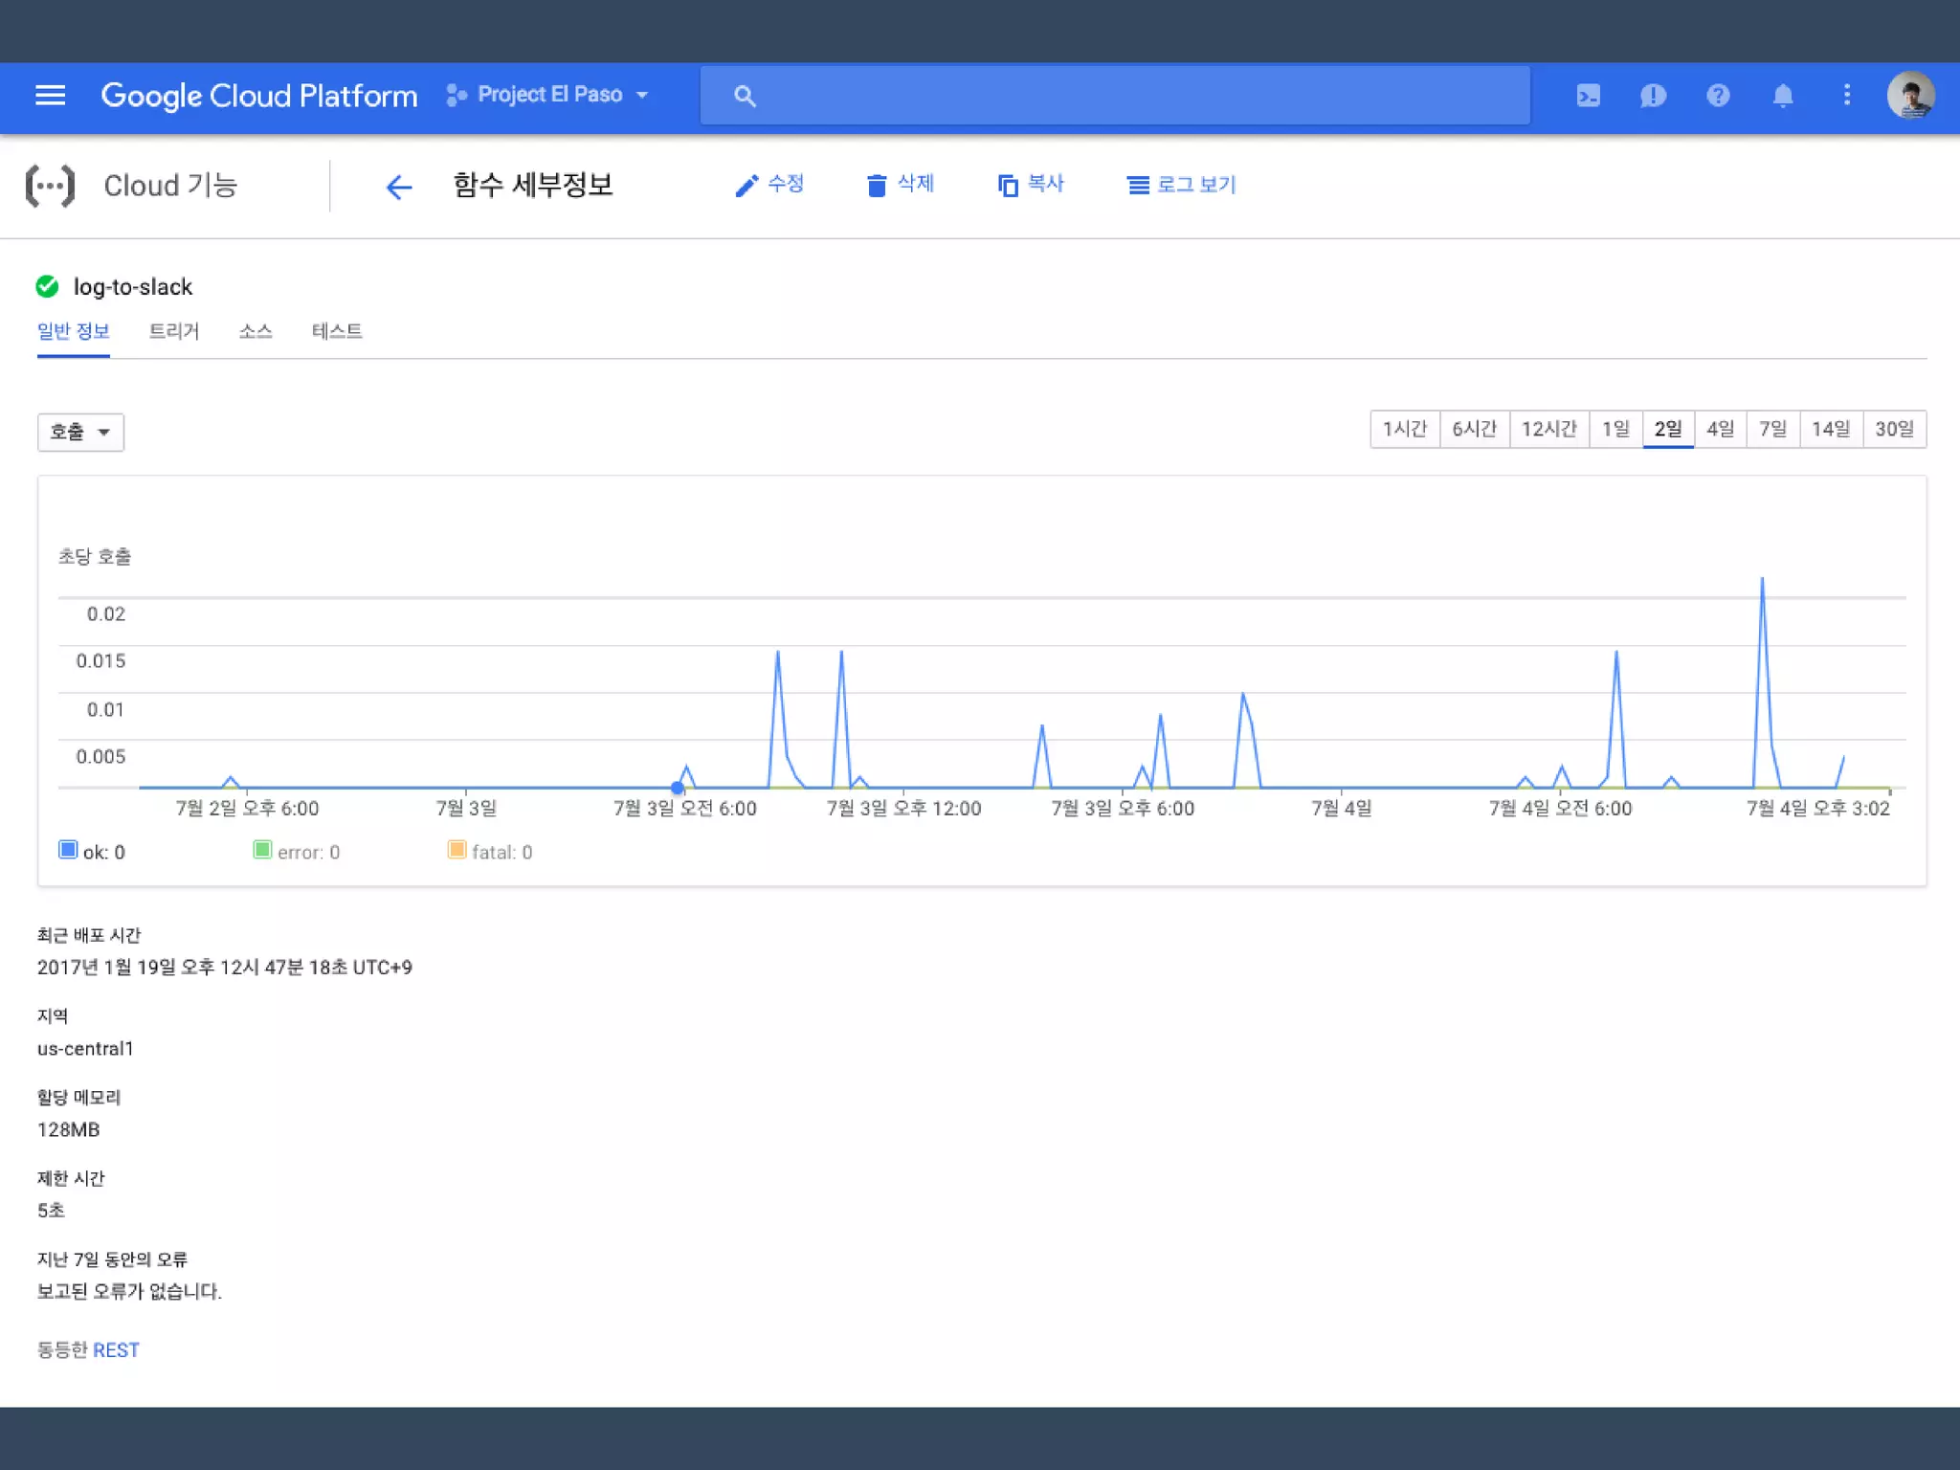Open the help question mark icon
1960x1470 pixels.
coord(1718,95)
